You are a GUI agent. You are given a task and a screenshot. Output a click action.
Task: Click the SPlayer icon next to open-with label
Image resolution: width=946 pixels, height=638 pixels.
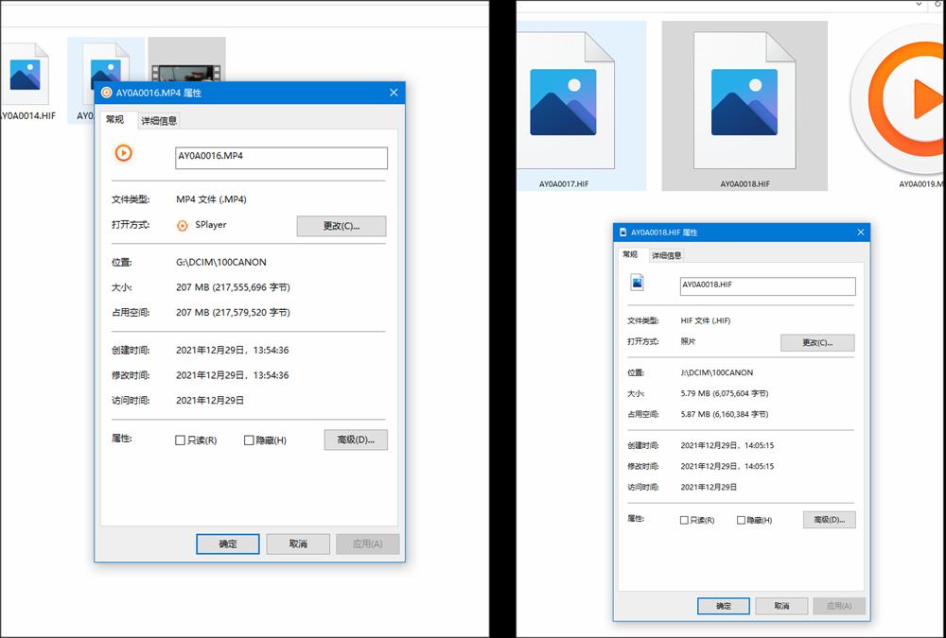tap(183, 226)
